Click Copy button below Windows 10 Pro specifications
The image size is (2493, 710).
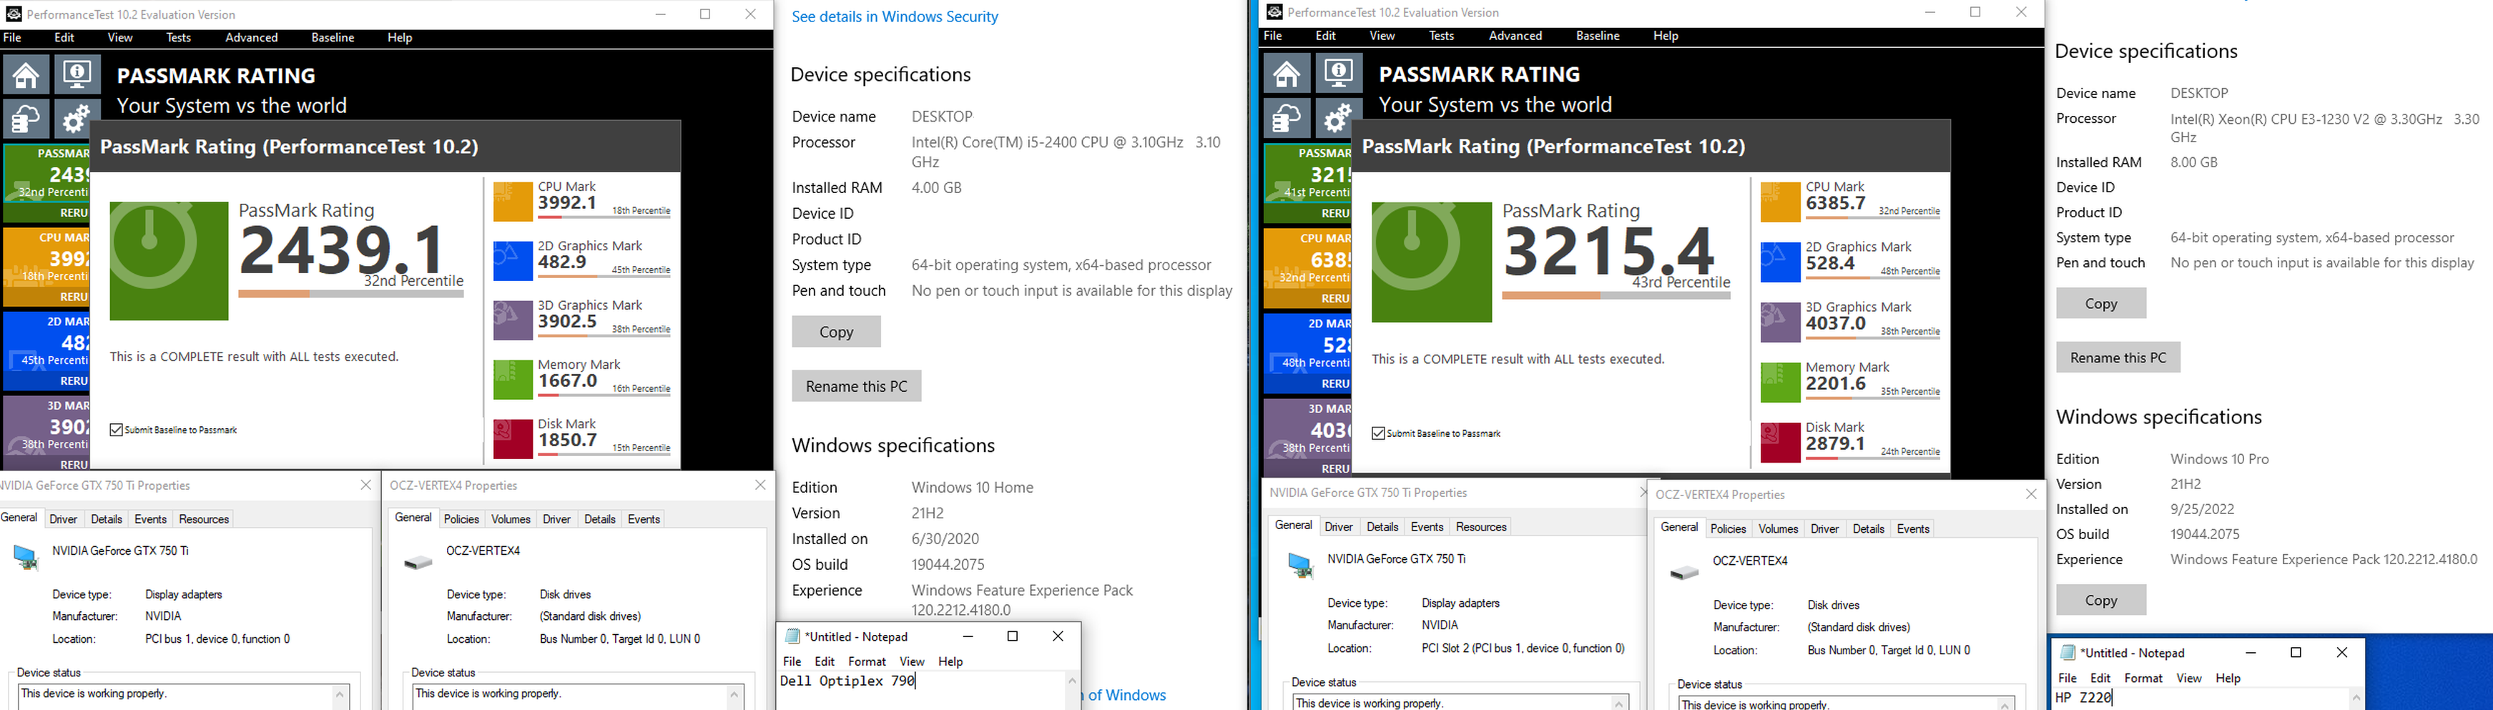[x=2101, y=601]
